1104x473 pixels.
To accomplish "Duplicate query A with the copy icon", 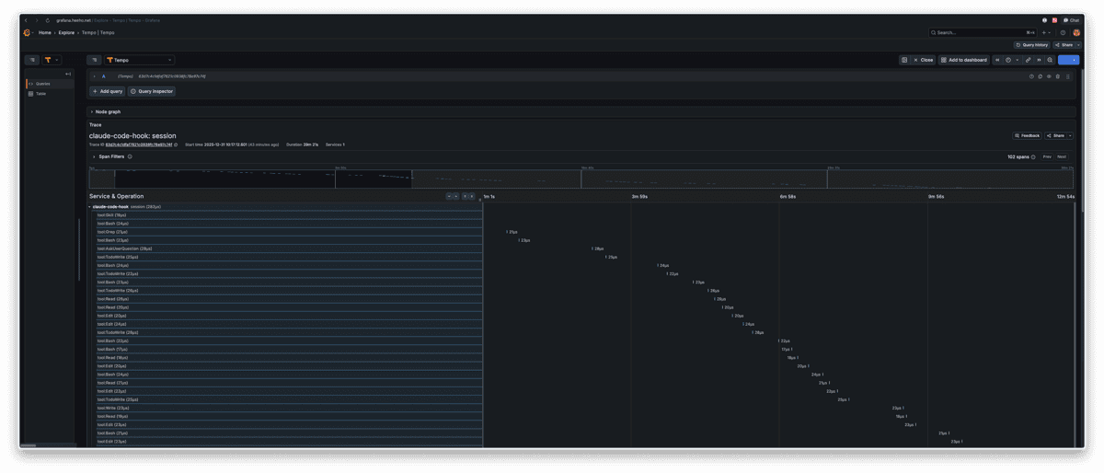I will 1040,76.
